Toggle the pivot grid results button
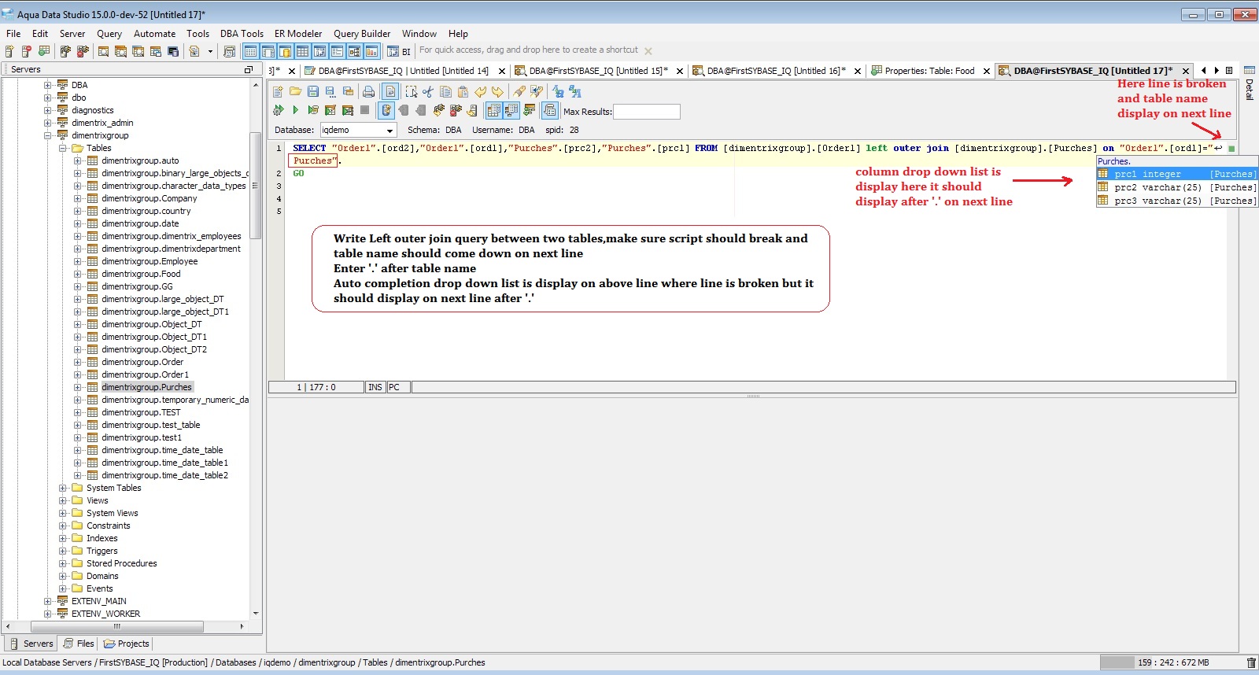 (511, 110)
